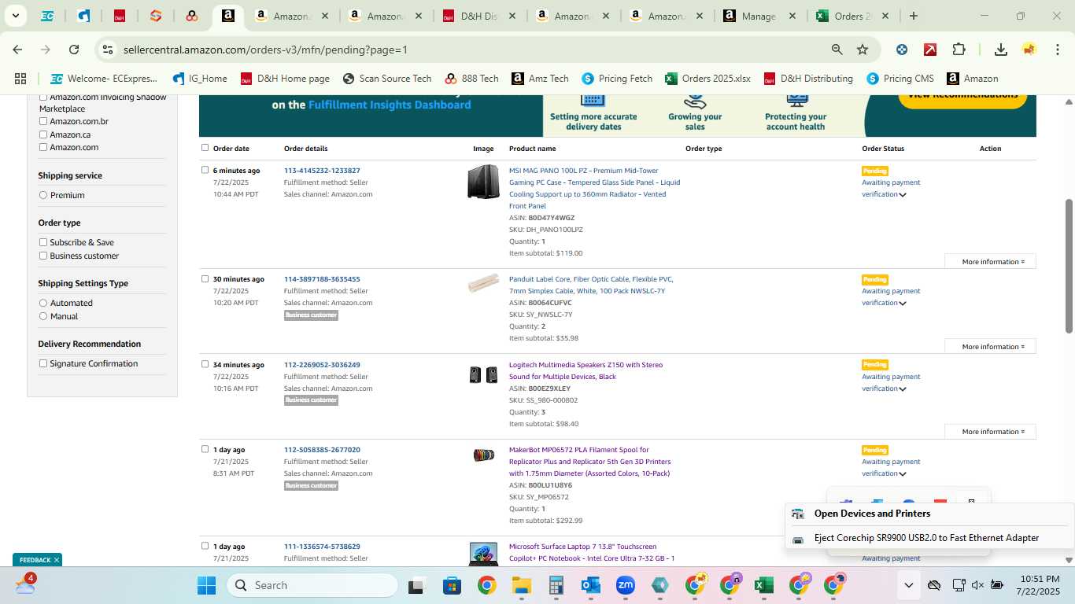Expand payment verification status for MSI order
The image size is (1075, 604).
(x=903, y=195)
